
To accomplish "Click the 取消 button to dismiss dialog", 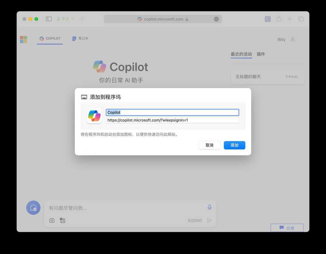I will click(209, 145).
